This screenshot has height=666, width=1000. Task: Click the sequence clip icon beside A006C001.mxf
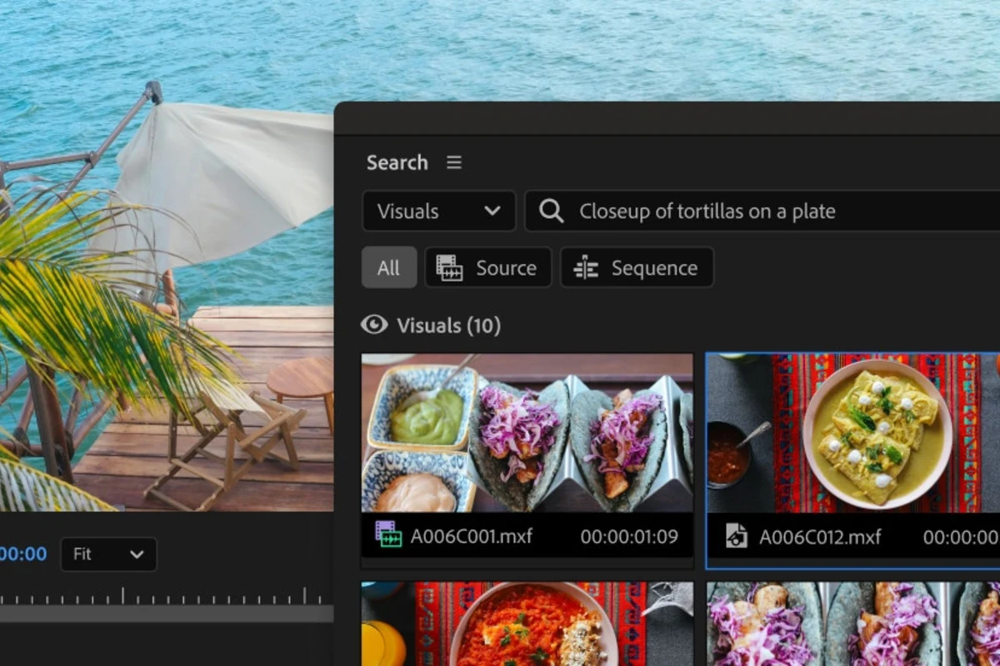(388, 535)
